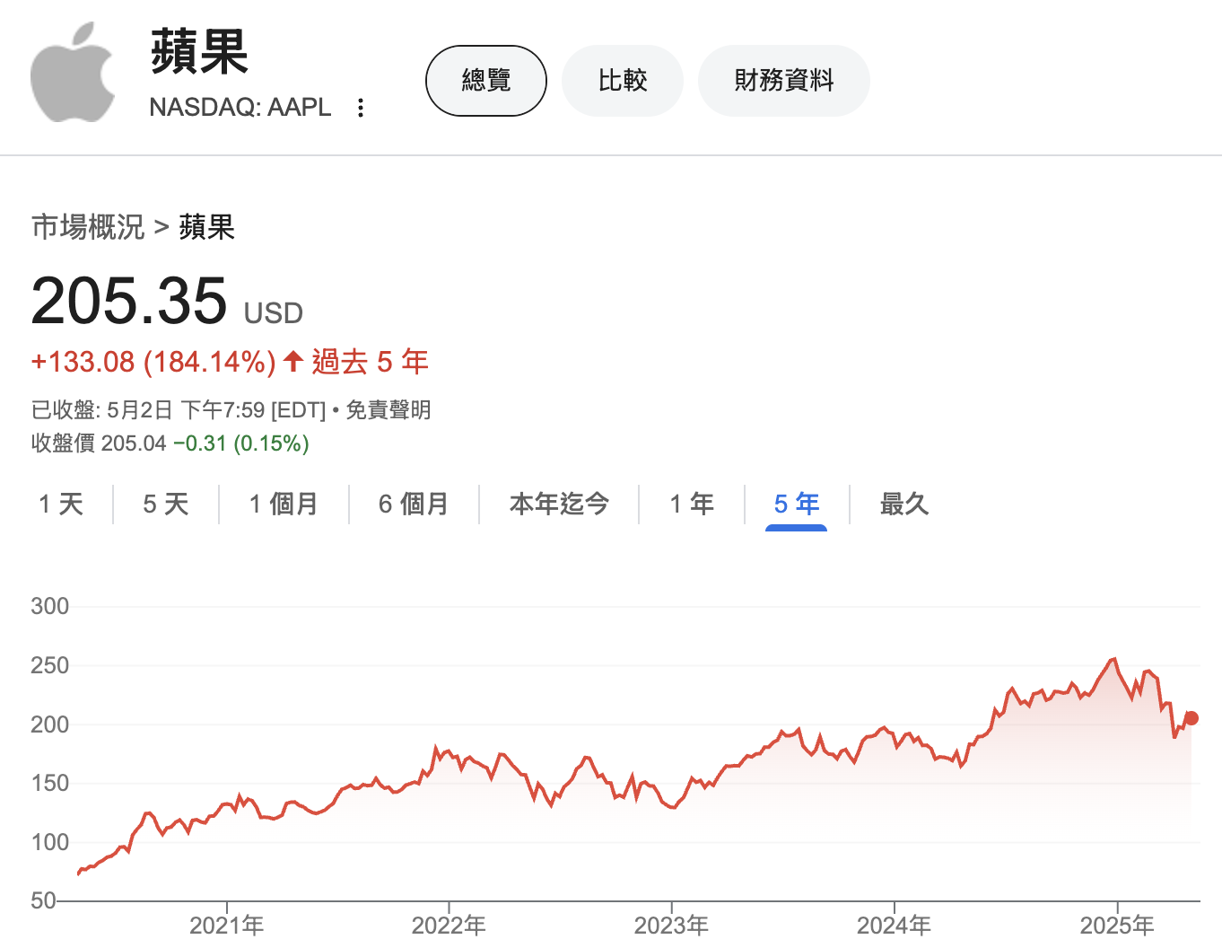
Task: Enable the 1個月 chart view
Action: point(284,505)
